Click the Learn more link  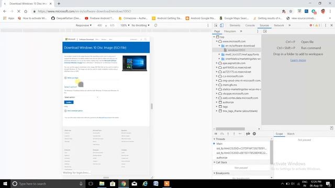tap(298, 61)
